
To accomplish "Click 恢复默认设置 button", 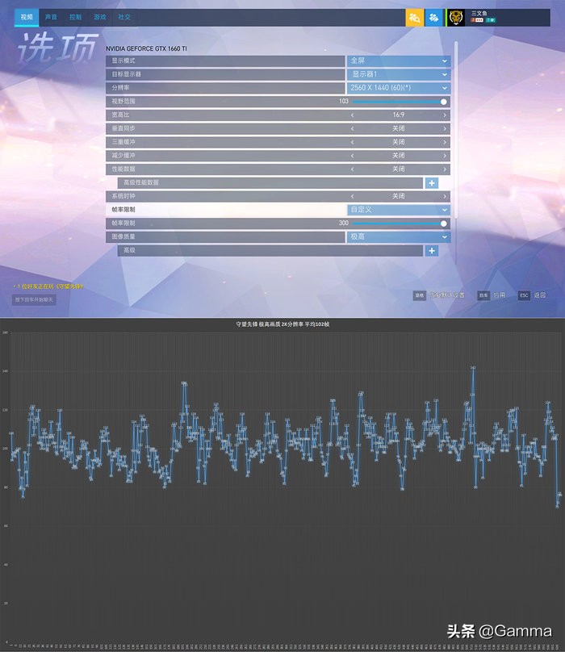I will (447, 295).
